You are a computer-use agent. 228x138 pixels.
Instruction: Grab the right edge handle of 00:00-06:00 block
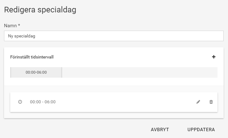[x=62, y=72]
